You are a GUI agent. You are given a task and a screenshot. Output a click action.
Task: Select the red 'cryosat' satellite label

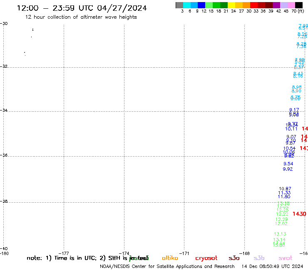pyautogui.click(x=206, y=258)
